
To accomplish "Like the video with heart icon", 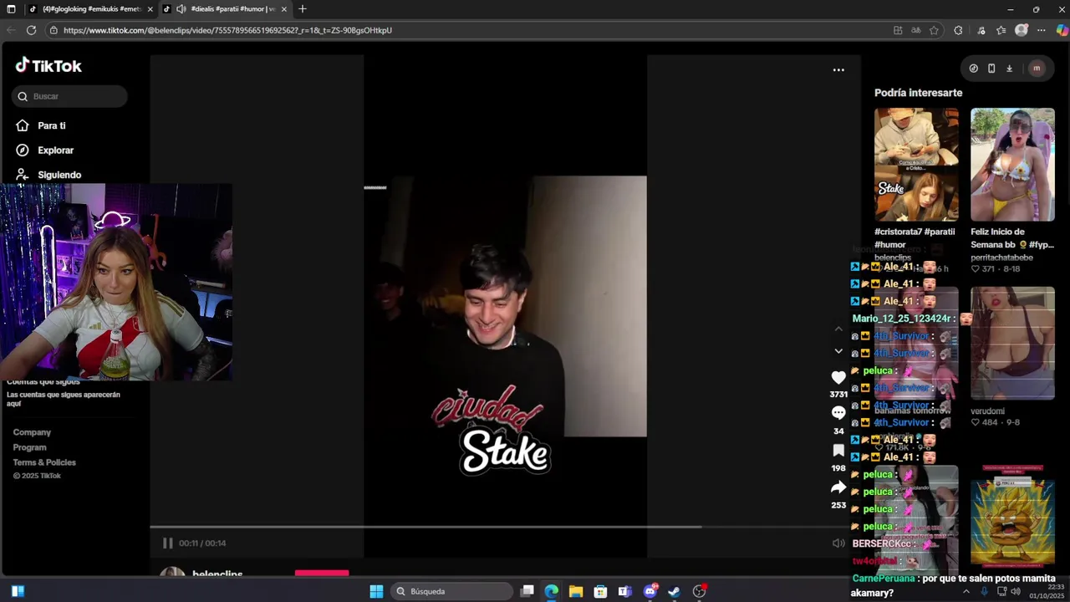I will [x=838, y=378].
